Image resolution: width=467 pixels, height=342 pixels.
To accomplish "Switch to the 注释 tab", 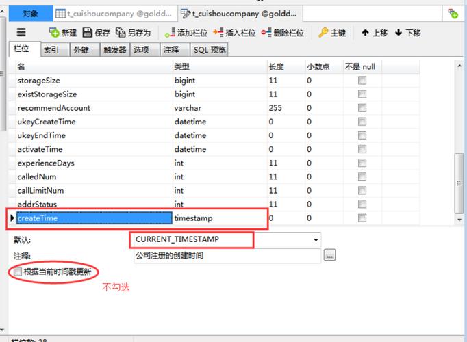I will coord(175,50).
